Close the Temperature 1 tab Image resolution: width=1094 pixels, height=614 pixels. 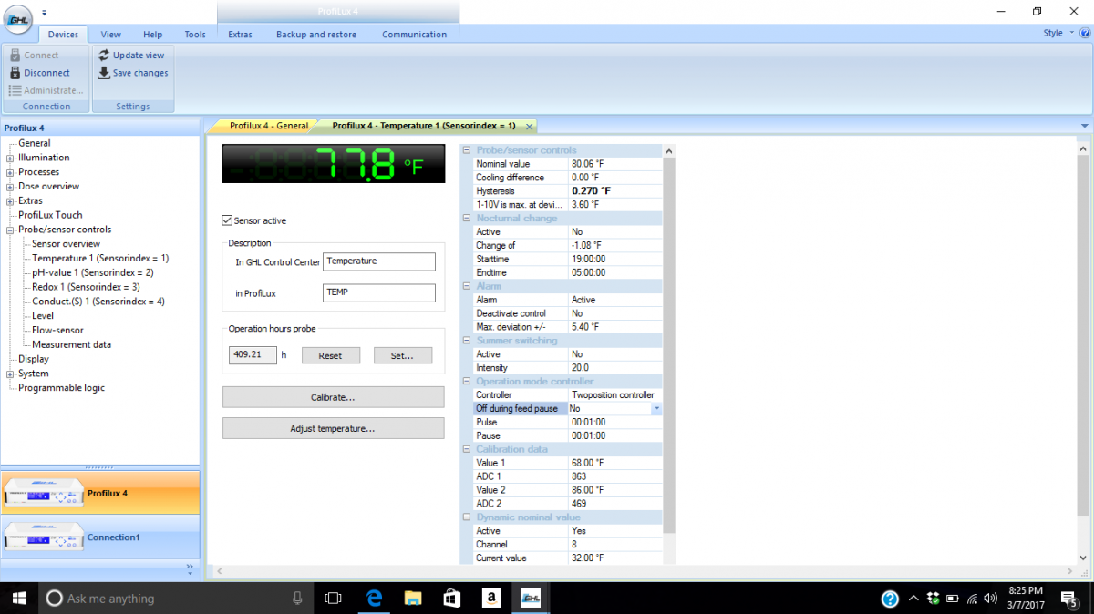click(529, 126)
